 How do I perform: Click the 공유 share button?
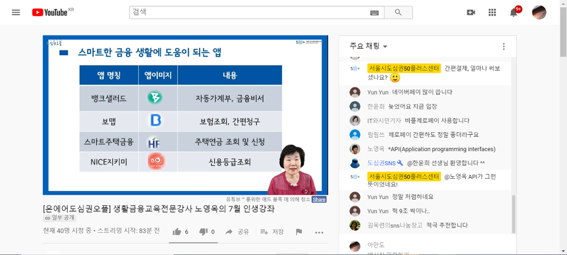click(237, 232)
